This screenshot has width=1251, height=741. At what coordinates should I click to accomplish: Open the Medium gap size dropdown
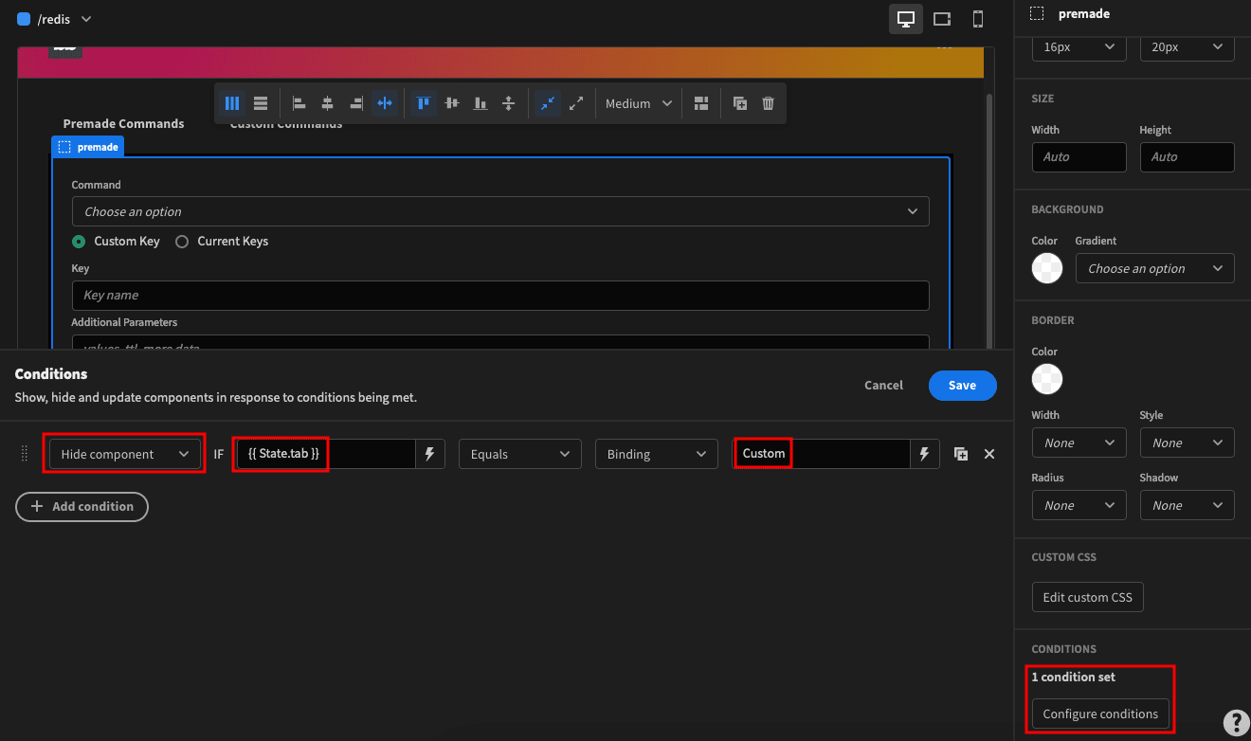[639, 103]
